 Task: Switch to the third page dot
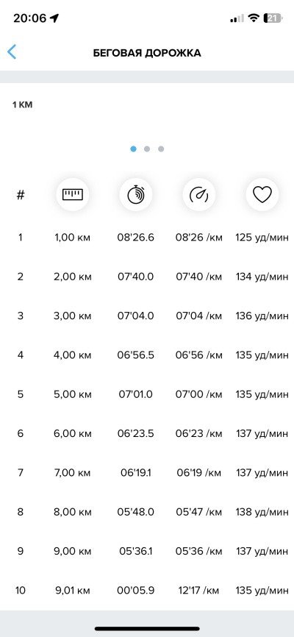click(x=161, y=149)
